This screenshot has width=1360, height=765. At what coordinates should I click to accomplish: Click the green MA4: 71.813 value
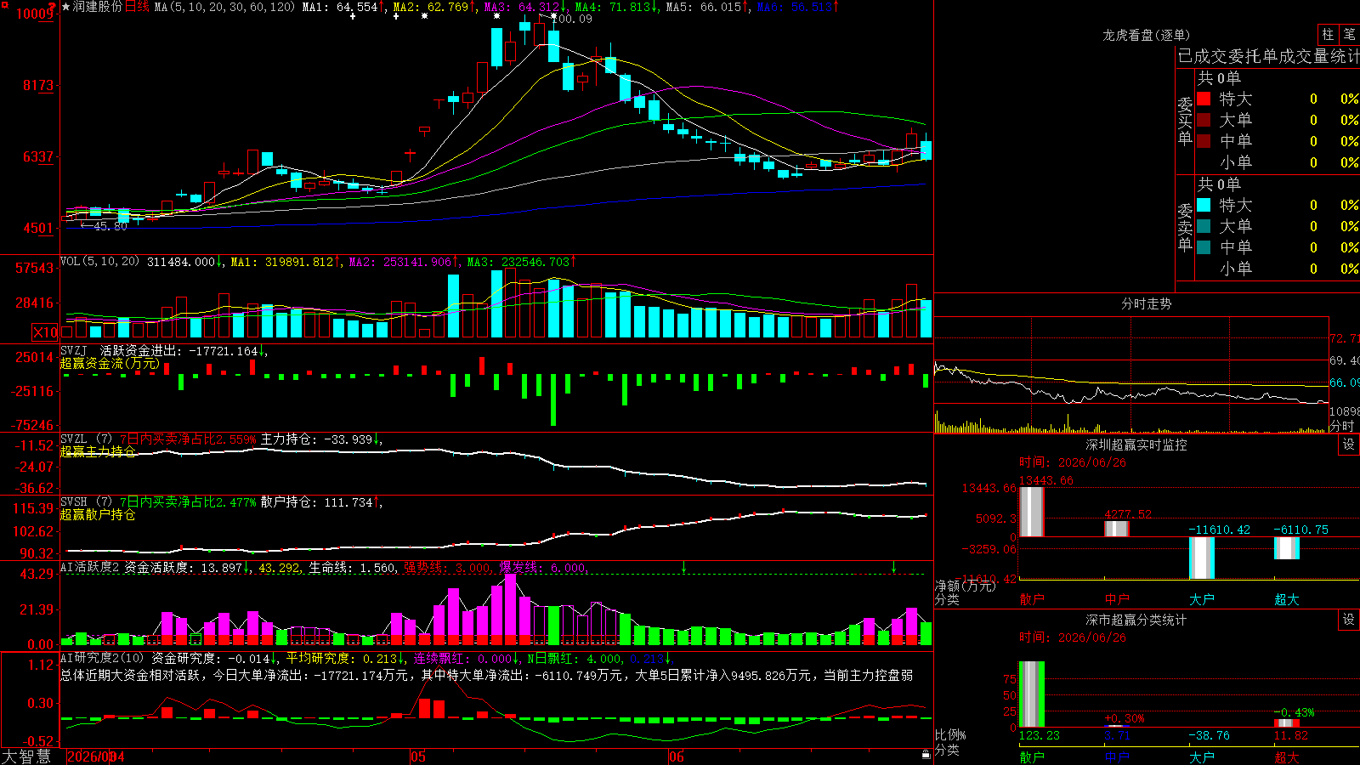pyautogui.click(x=616, y=7)
